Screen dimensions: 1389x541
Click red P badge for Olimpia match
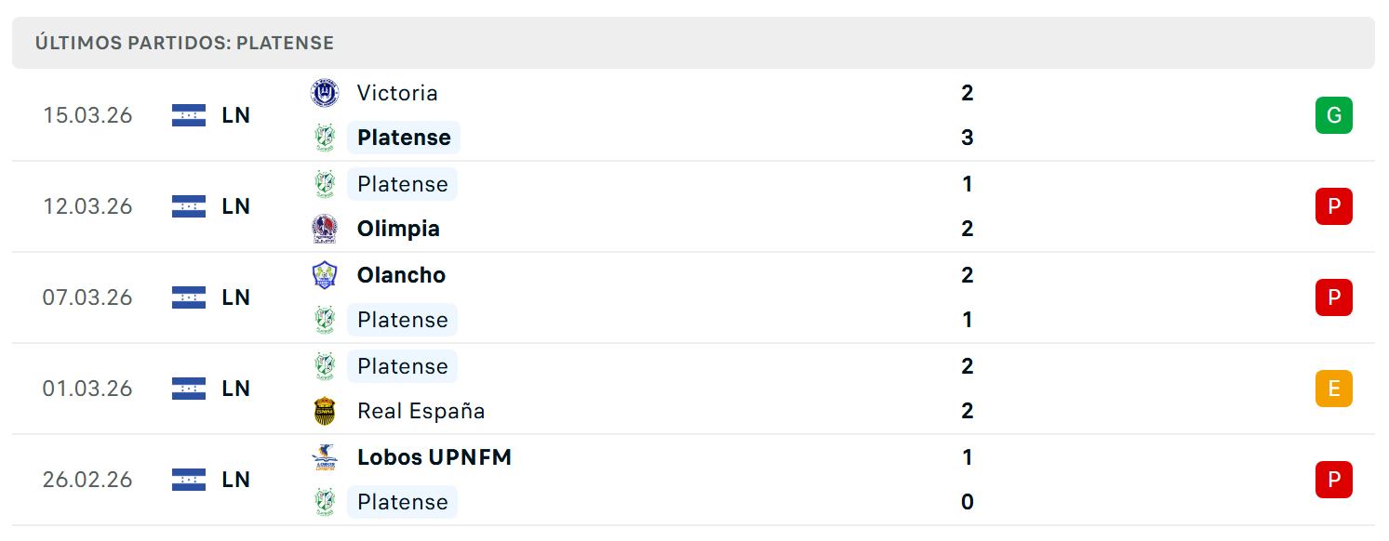point(1333,206)
